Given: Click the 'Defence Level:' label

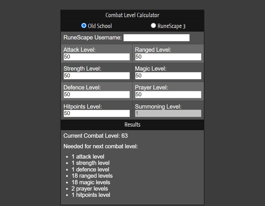Looking at the screenshot, I should 82,87.
